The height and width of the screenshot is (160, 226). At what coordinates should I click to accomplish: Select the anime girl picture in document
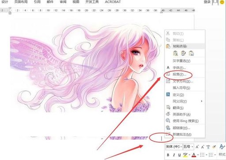tap(85, 67)
